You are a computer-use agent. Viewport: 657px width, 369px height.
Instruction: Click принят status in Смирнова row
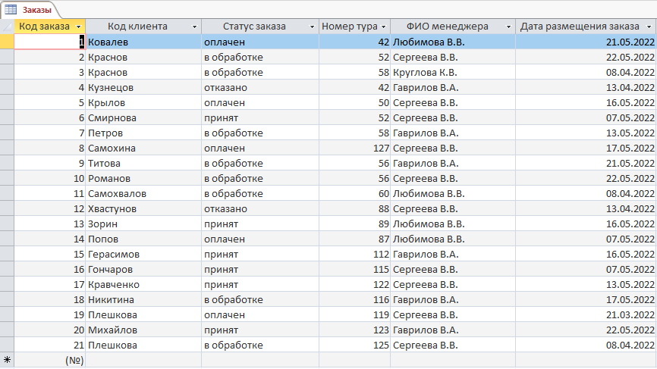[260, 117]
